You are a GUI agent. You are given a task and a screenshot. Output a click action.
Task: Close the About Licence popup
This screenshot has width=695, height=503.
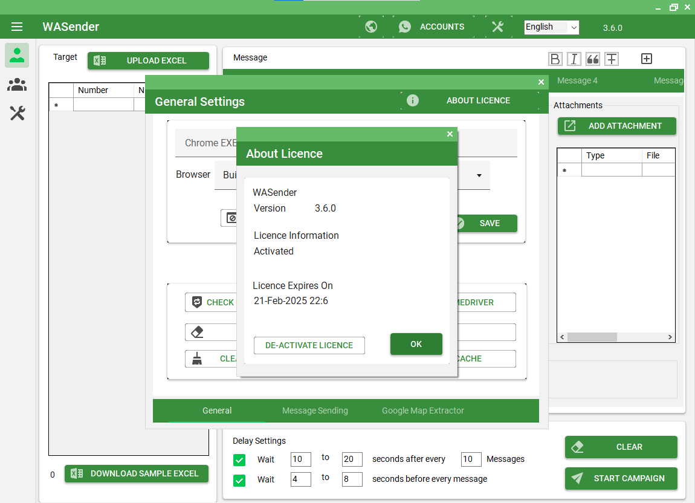pos(450,134)
